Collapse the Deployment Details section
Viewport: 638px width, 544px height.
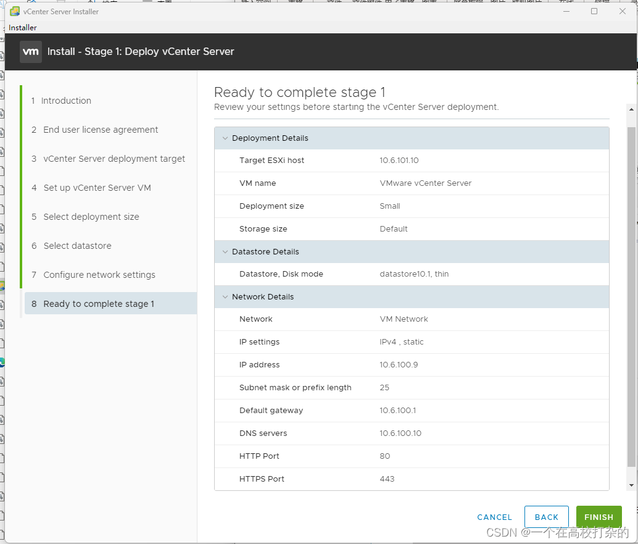tap(225, 138)
